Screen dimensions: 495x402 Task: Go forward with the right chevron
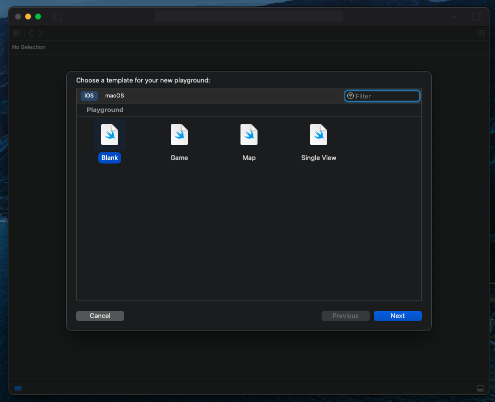[x=41, y=33]
